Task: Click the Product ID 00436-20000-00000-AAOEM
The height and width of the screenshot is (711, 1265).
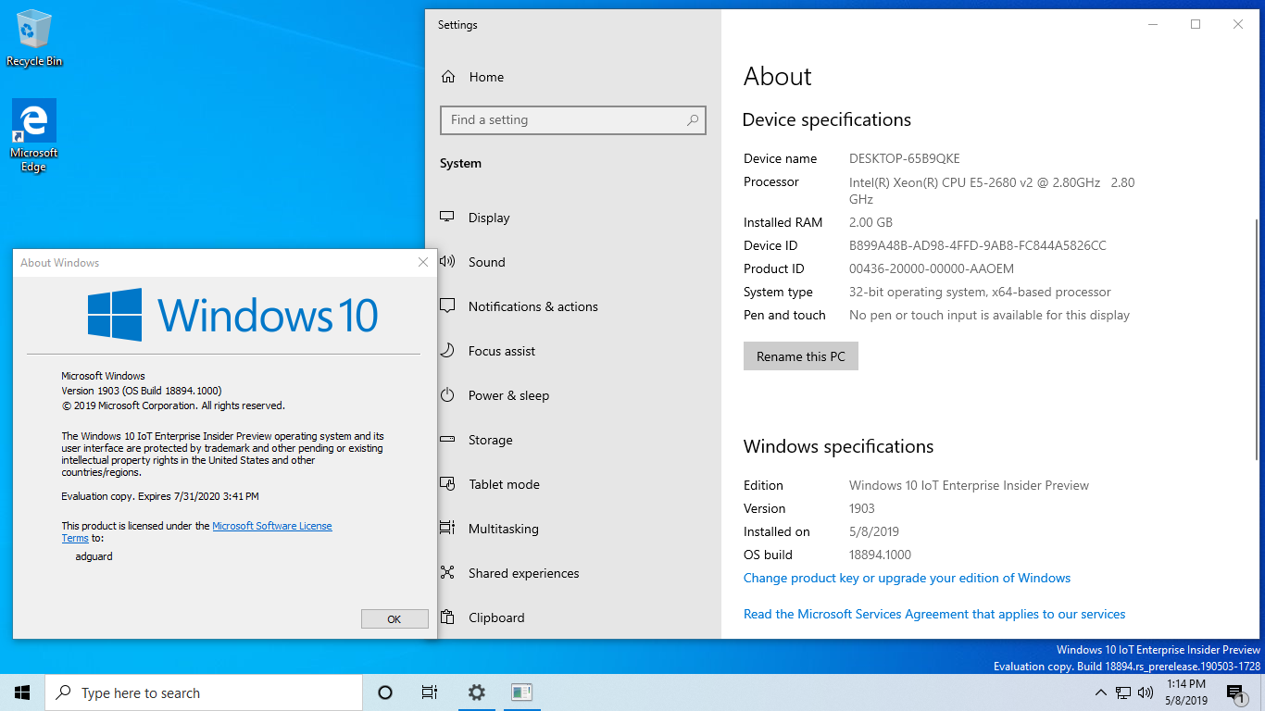Action: tap(932, 268)
